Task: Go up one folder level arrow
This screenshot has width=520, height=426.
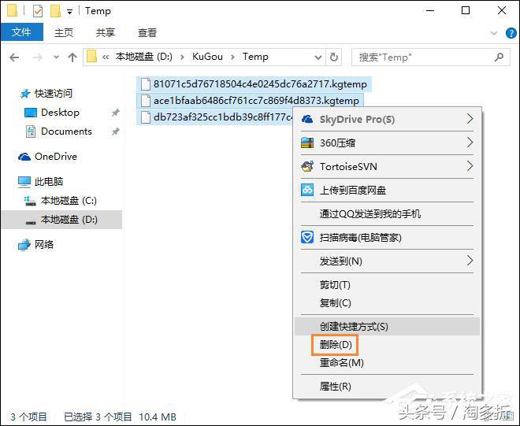Action: [72, 57]
